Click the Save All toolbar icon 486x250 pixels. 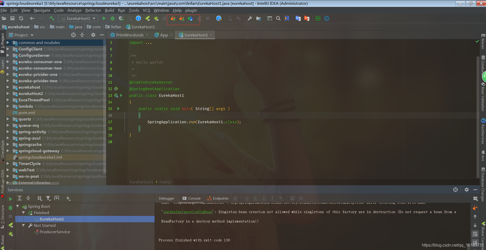point(12,18)
